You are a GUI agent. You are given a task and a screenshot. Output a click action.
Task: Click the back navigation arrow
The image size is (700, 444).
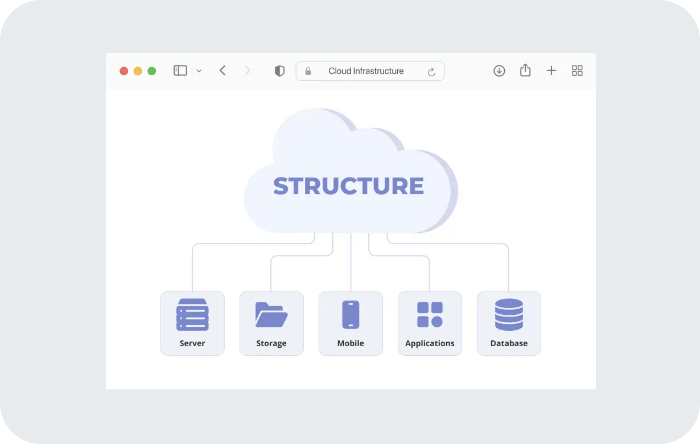pos(223,70)
